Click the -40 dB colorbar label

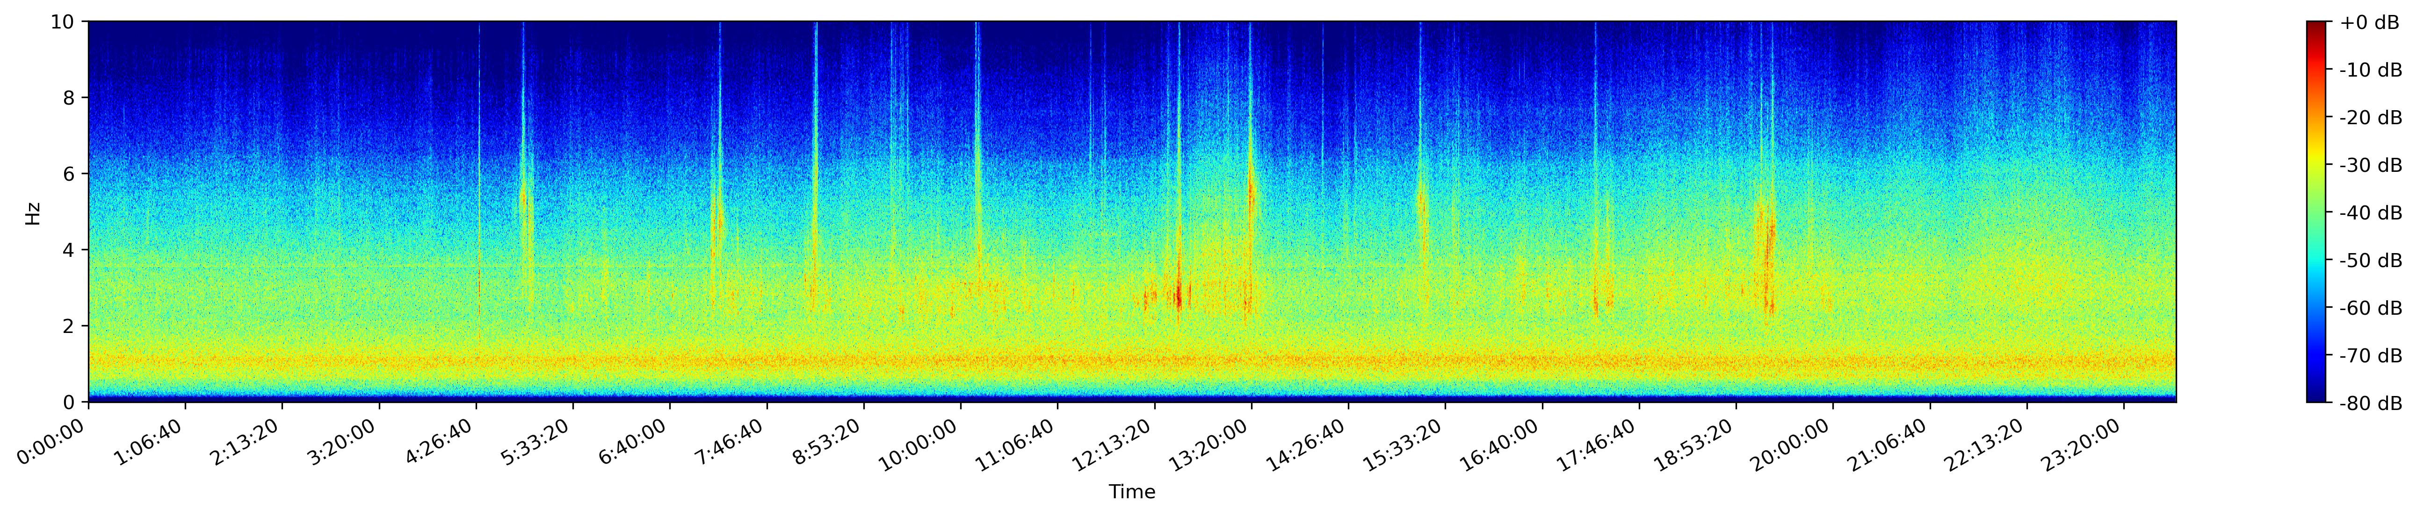tap(2371, 212)
